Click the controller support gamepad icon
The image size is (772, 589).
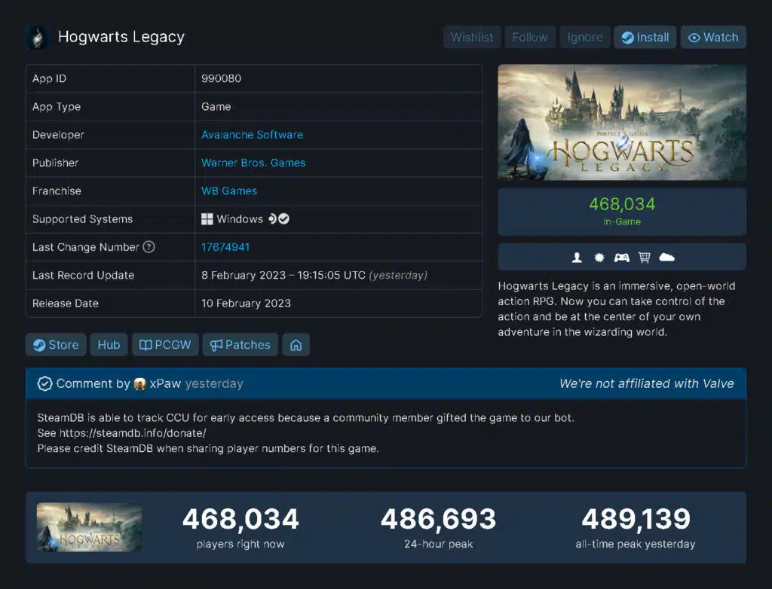tap(622, 258)
